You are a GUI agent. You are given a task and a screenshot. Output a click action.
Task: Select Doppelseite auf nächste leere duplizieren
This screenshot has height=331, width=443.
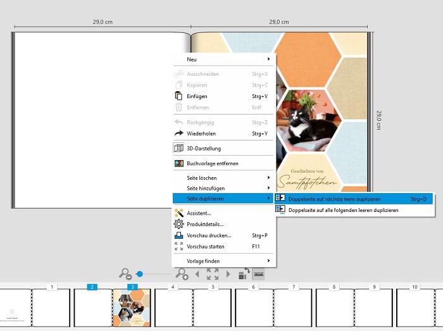(x=343, y=199)
